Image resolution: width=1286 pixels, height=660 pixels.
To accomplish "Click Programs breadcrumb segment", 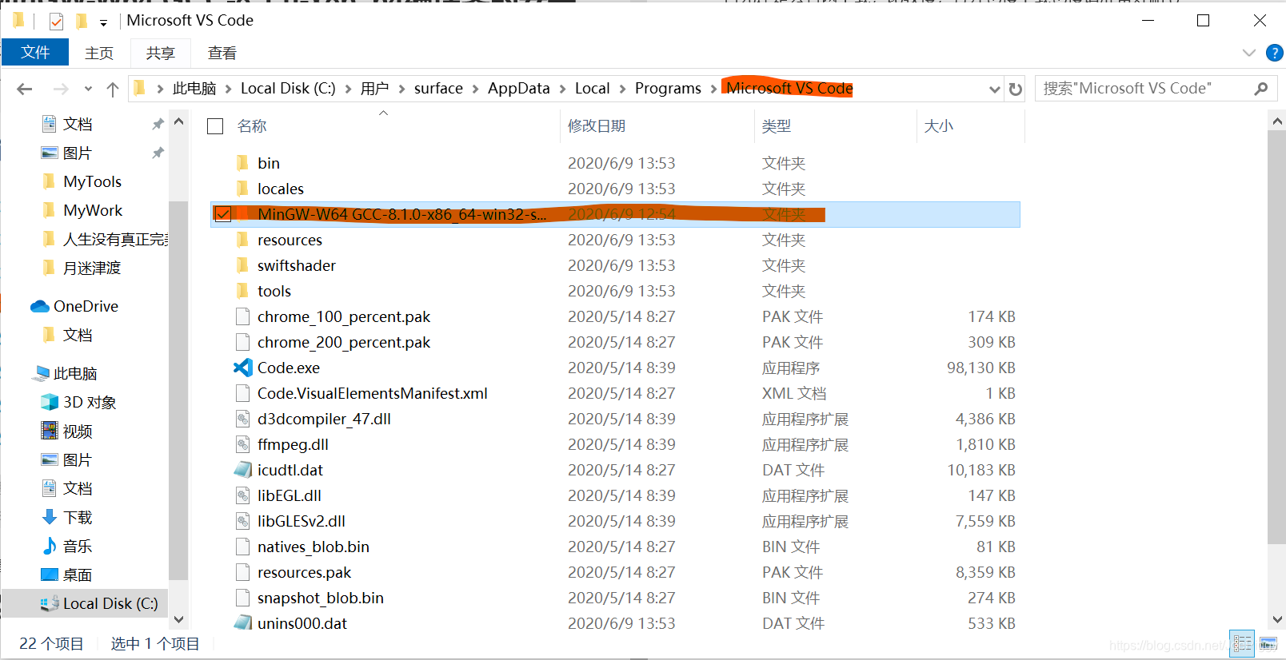I will pyautogui.click(x=668, y=89).
